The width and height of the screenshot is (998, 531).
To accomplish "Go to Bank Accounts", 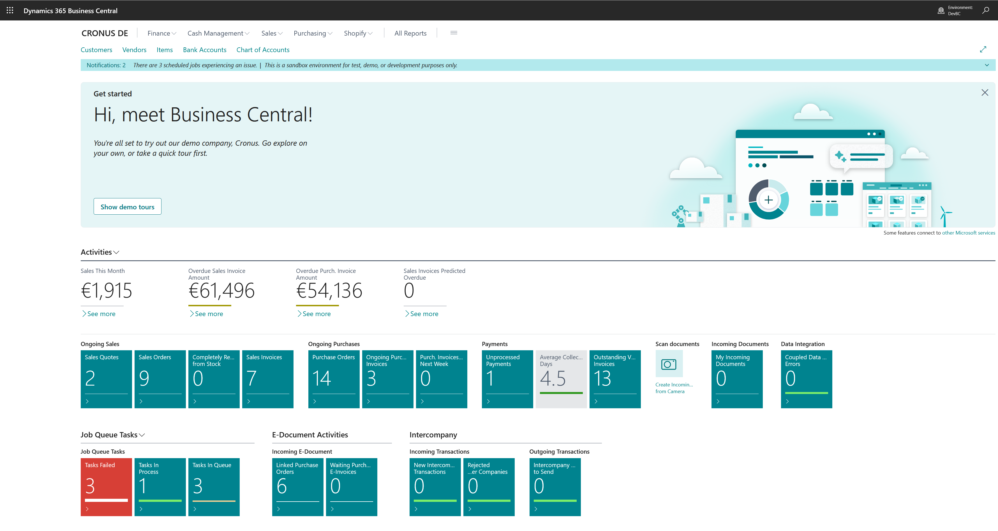I will pos(205,50).
